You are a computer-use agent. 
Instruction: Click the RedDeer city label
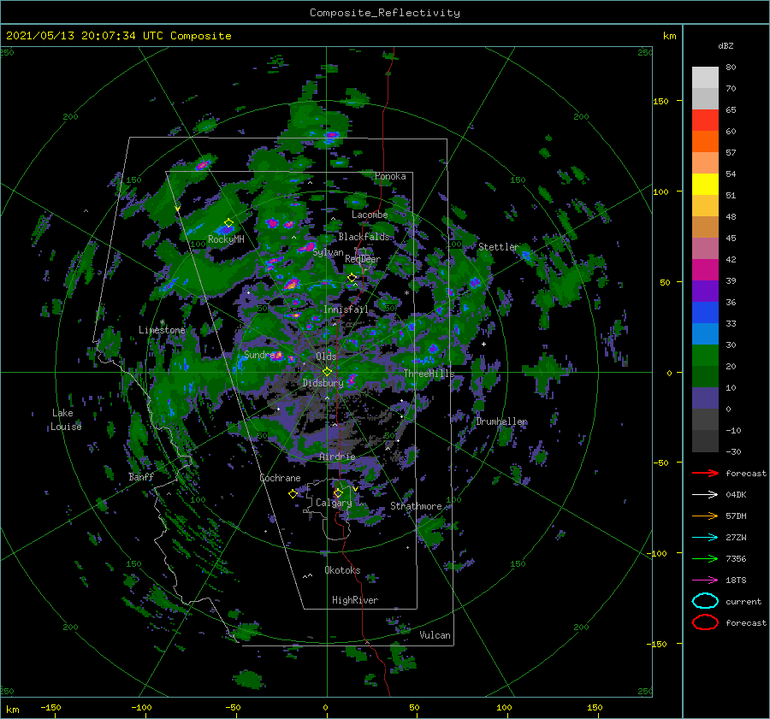(x=363, y=259)
